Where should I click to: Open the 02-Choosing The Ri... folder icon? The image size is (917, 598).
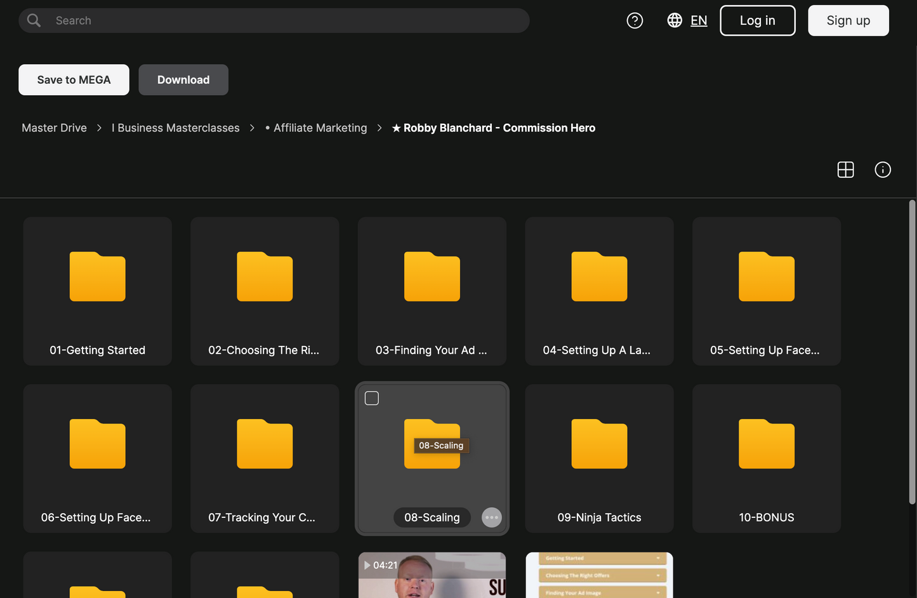point(265,277)
